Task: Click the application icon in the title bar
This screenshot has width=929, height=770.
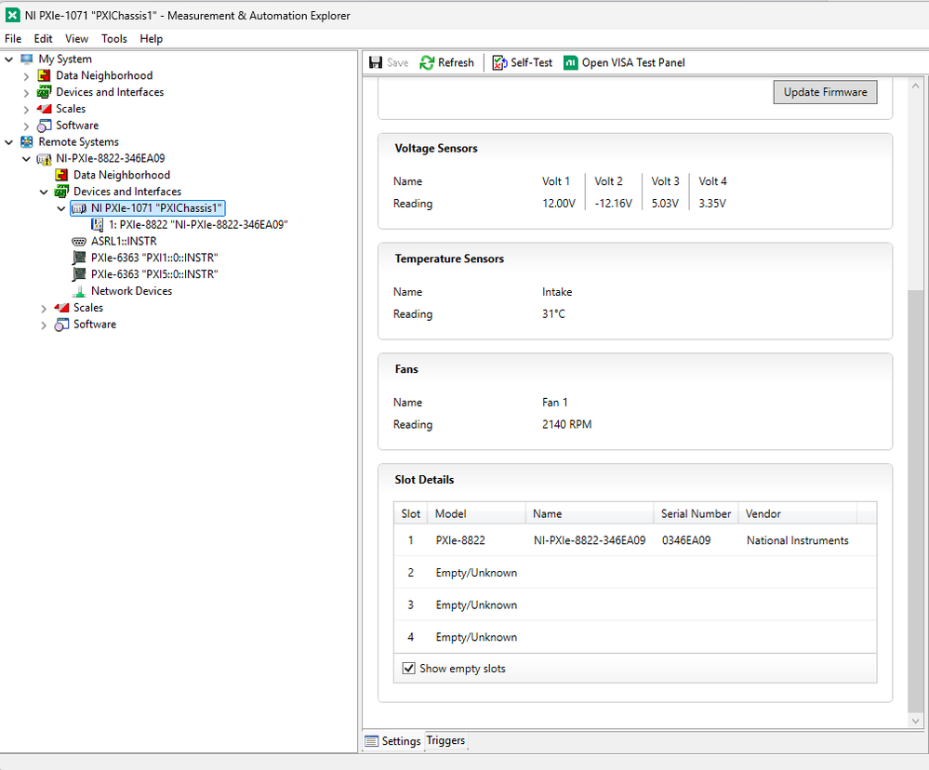Action: click(x=12, y=16)
